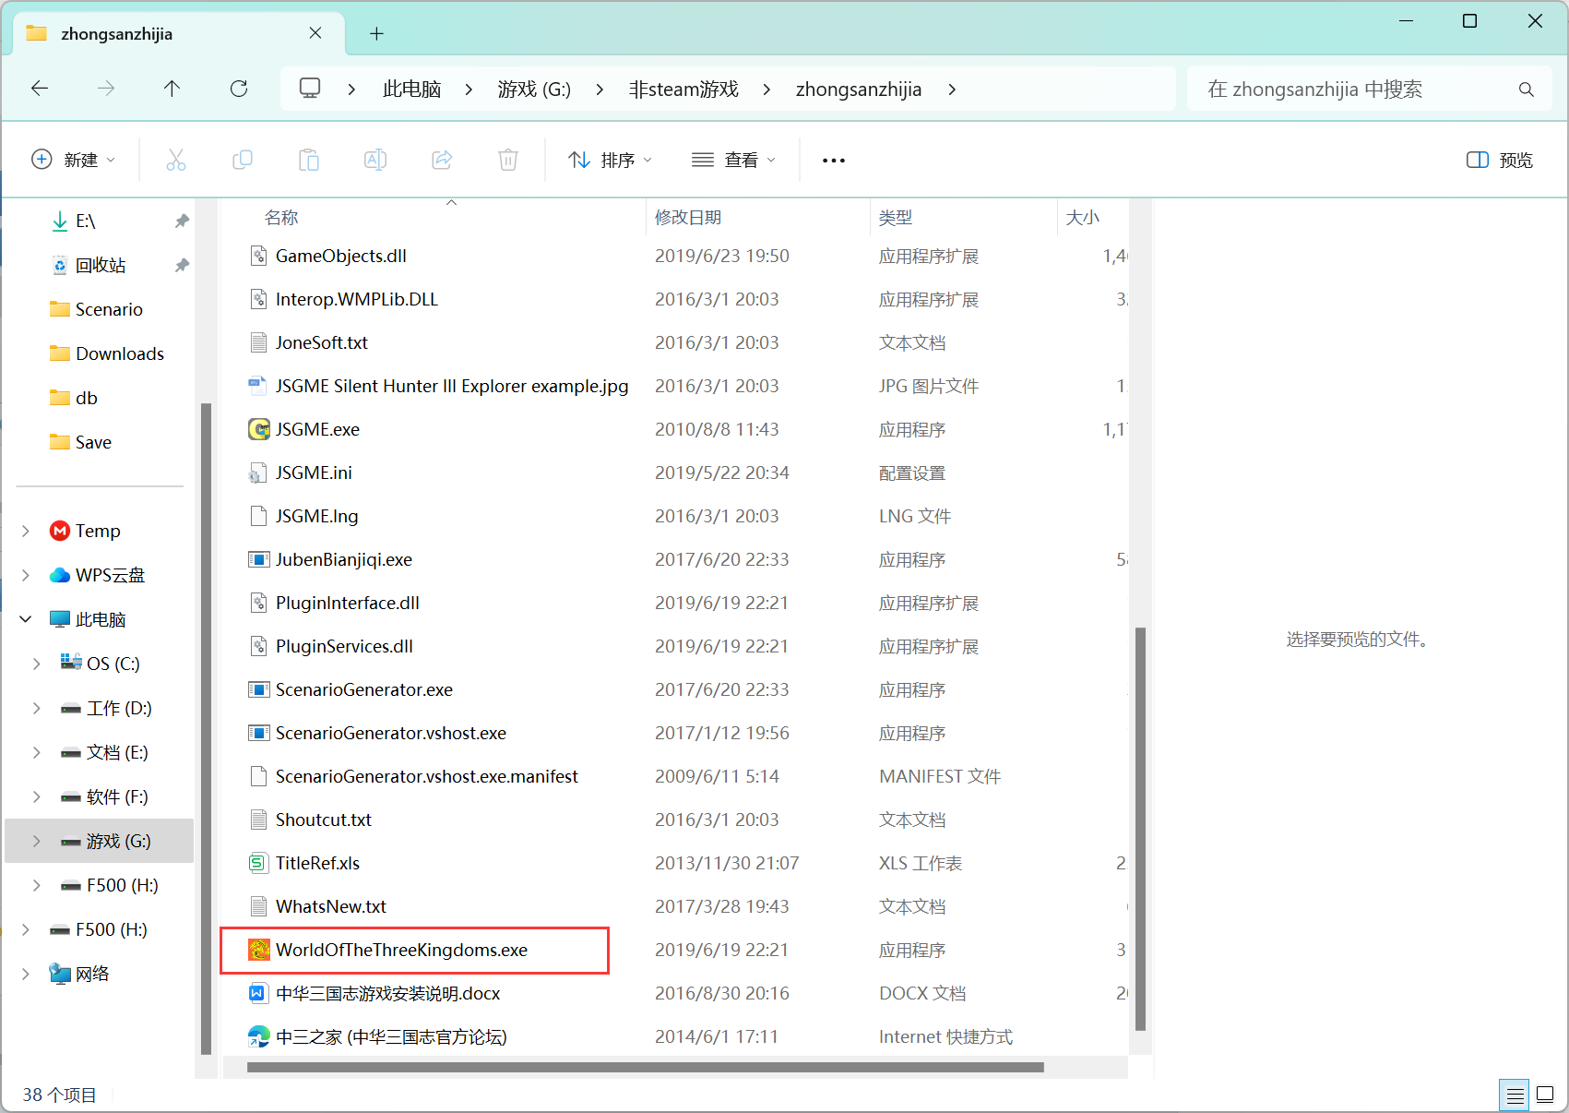Select the JSGME.exe application icon
Image resolution: width=1569 pixels, height=1113 pixels.
pyautogui.click(x=259, y=429)
